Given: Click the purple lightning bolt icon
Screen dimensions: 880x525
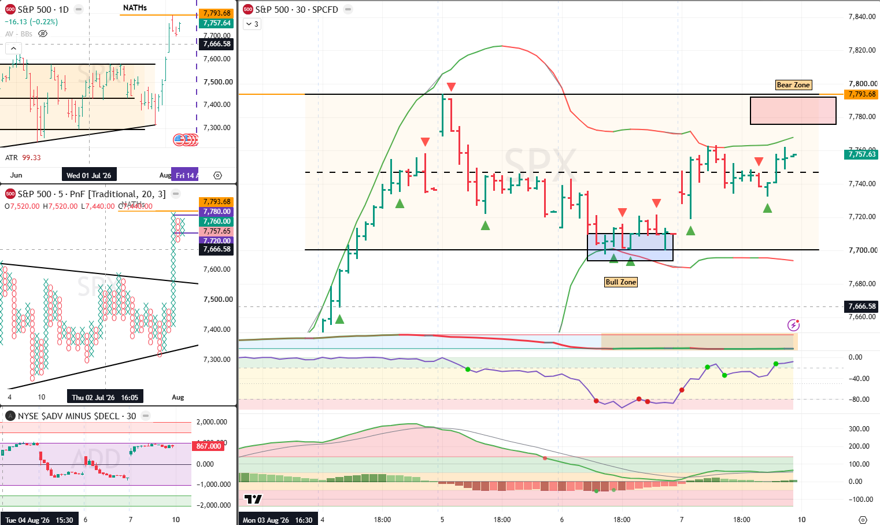Looking at the screenshot, I should [793, 325].
